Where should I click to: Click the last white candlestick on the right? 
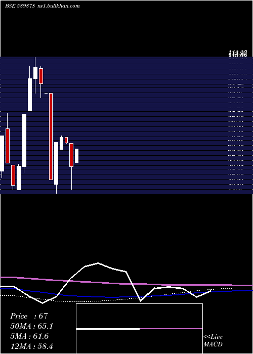[x=76, y=156]
